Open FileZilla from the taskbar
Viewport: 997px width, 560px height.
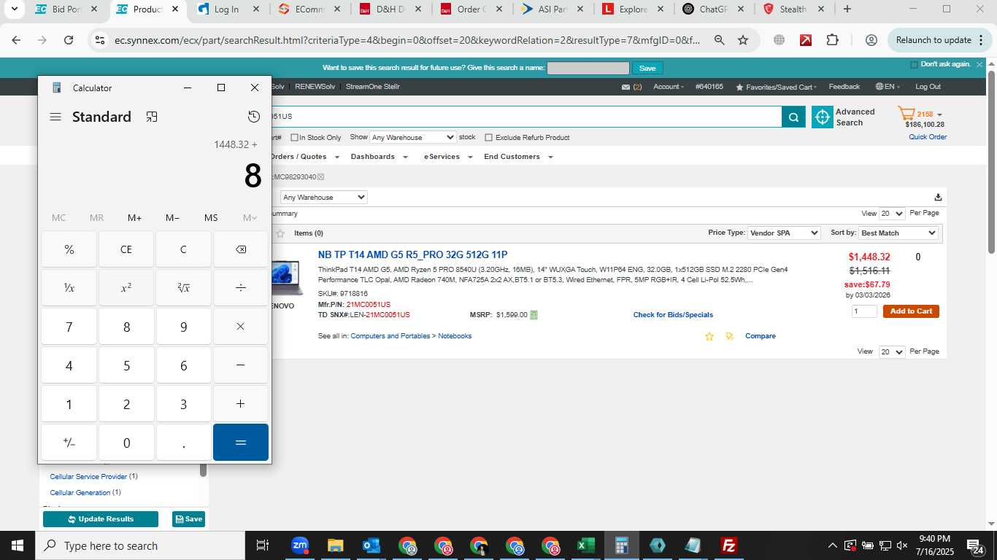pos(728,545)
